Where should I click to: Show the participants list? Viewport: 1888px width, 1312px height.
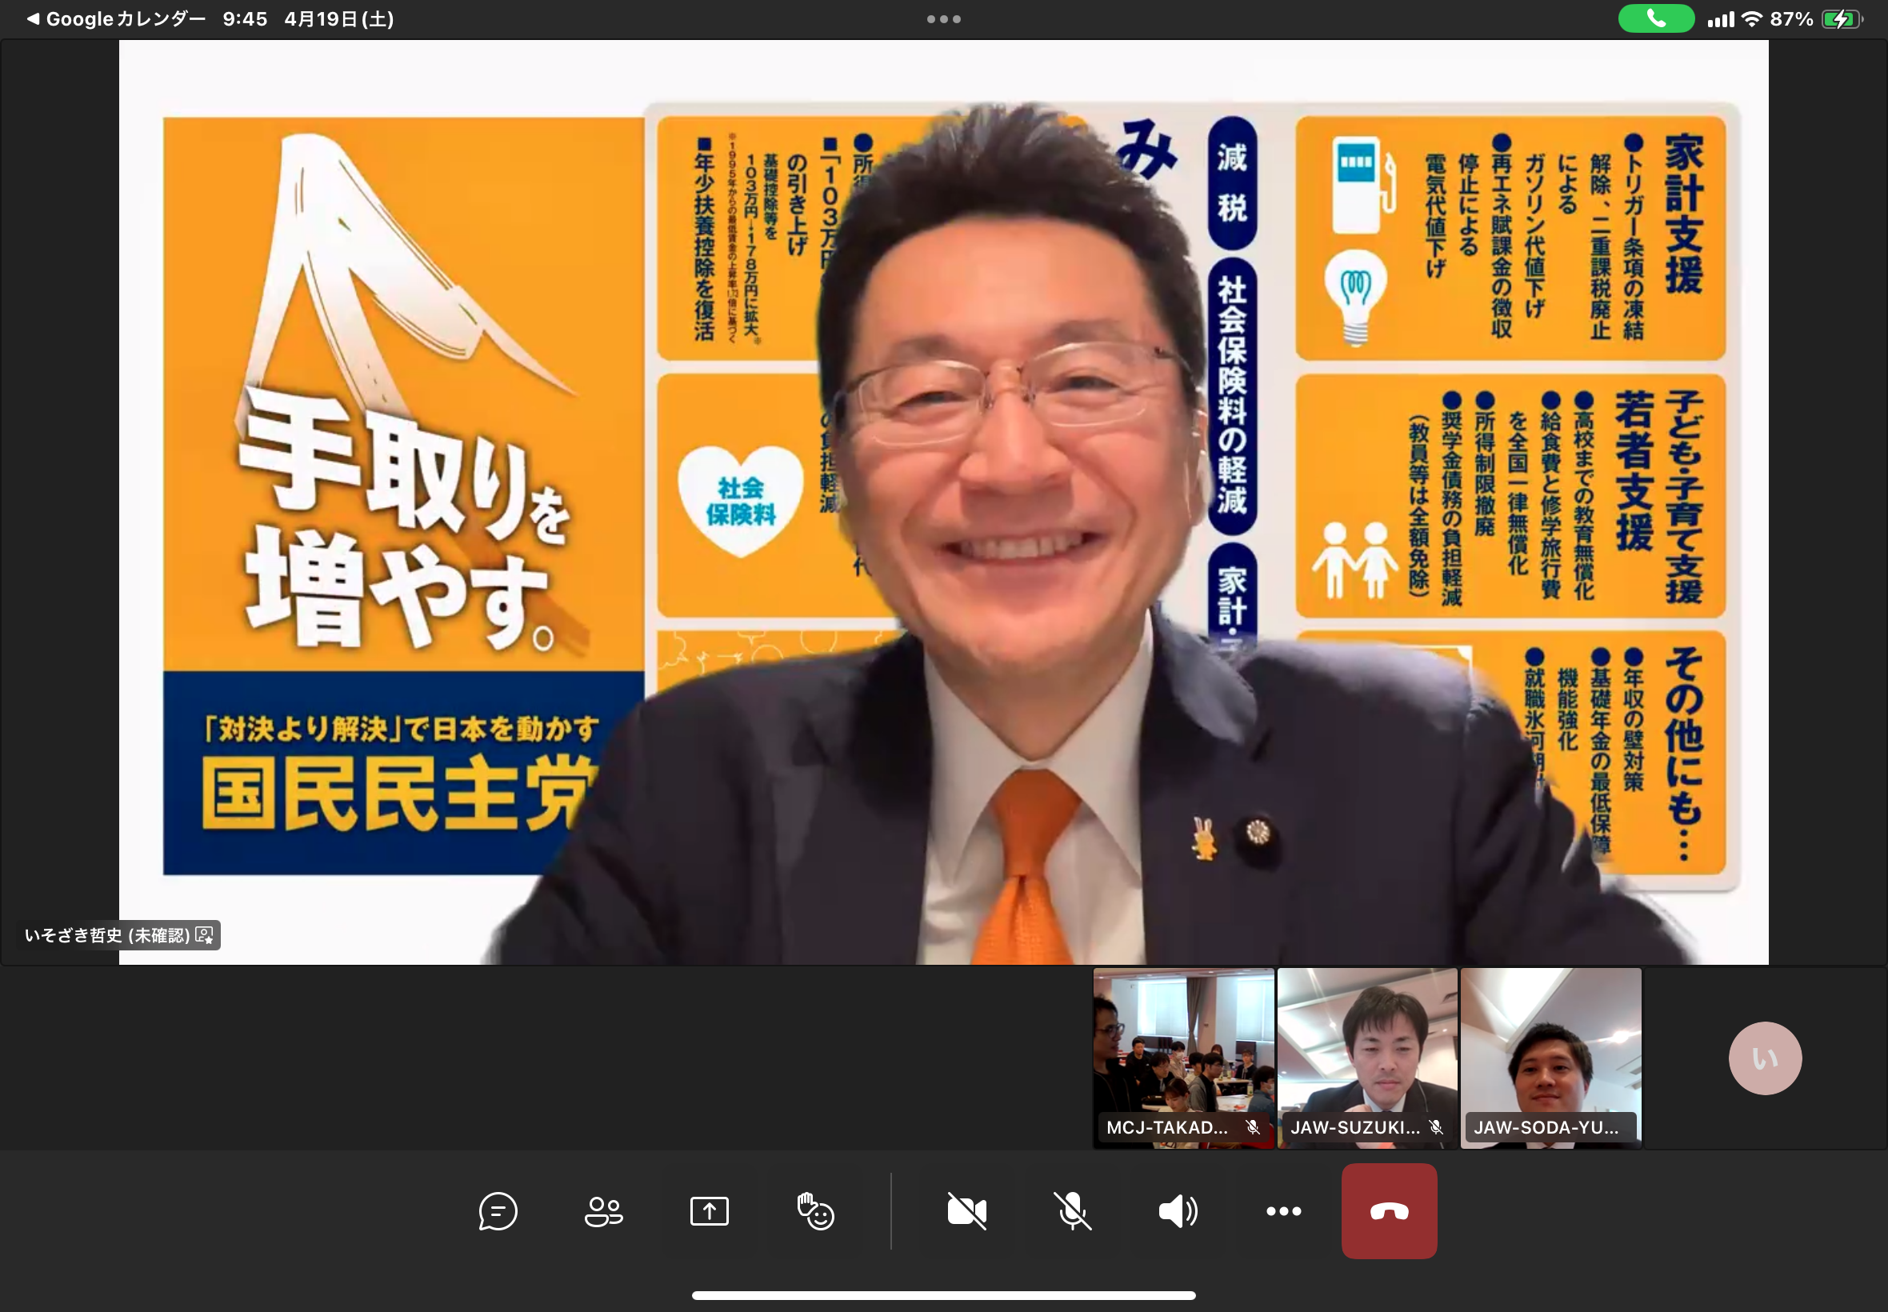tap(603, 1211)
